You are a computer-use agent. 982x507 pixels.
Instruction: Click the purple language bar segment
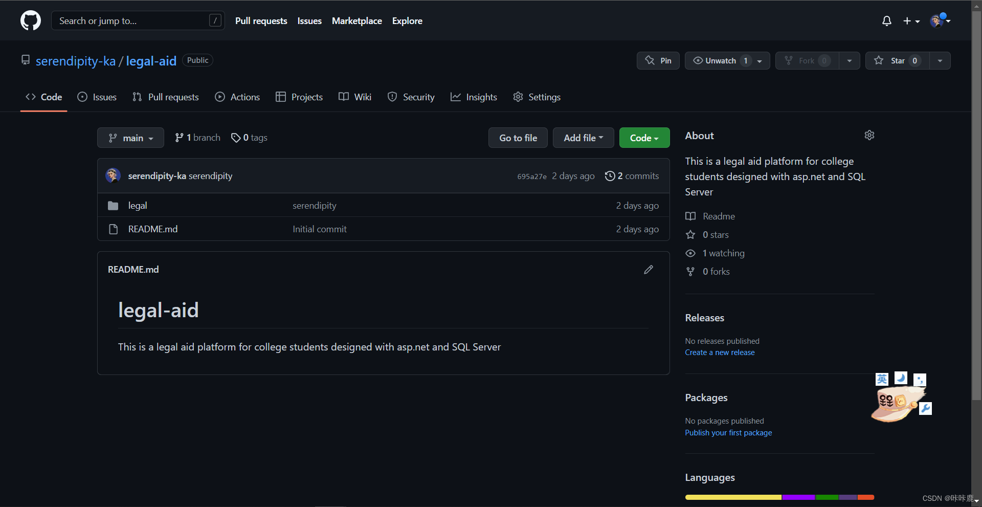[x=798, y=497]
